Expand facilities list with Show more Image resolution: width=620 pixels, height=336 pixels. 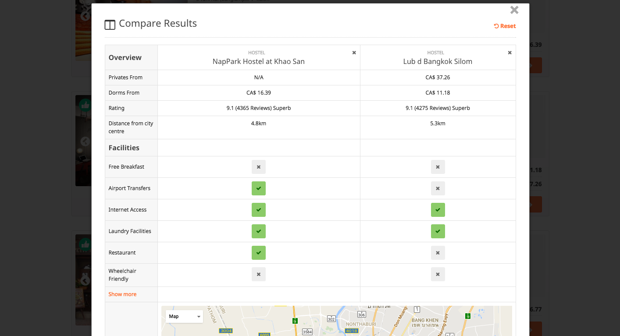(122, 294)
